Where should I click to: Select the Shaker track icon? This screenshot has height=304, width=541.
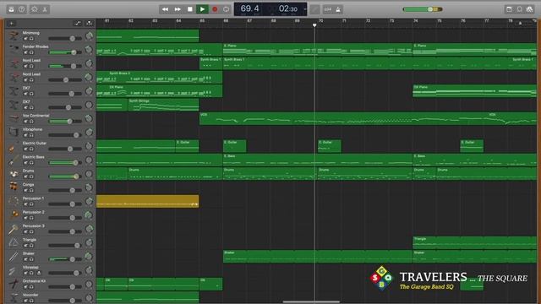(x=14, y=256)
